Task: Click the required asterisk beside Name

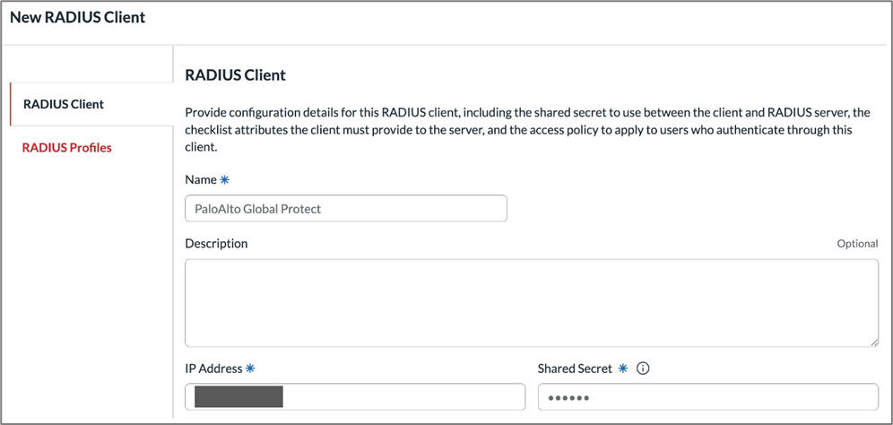Action: tap(225, 180)
